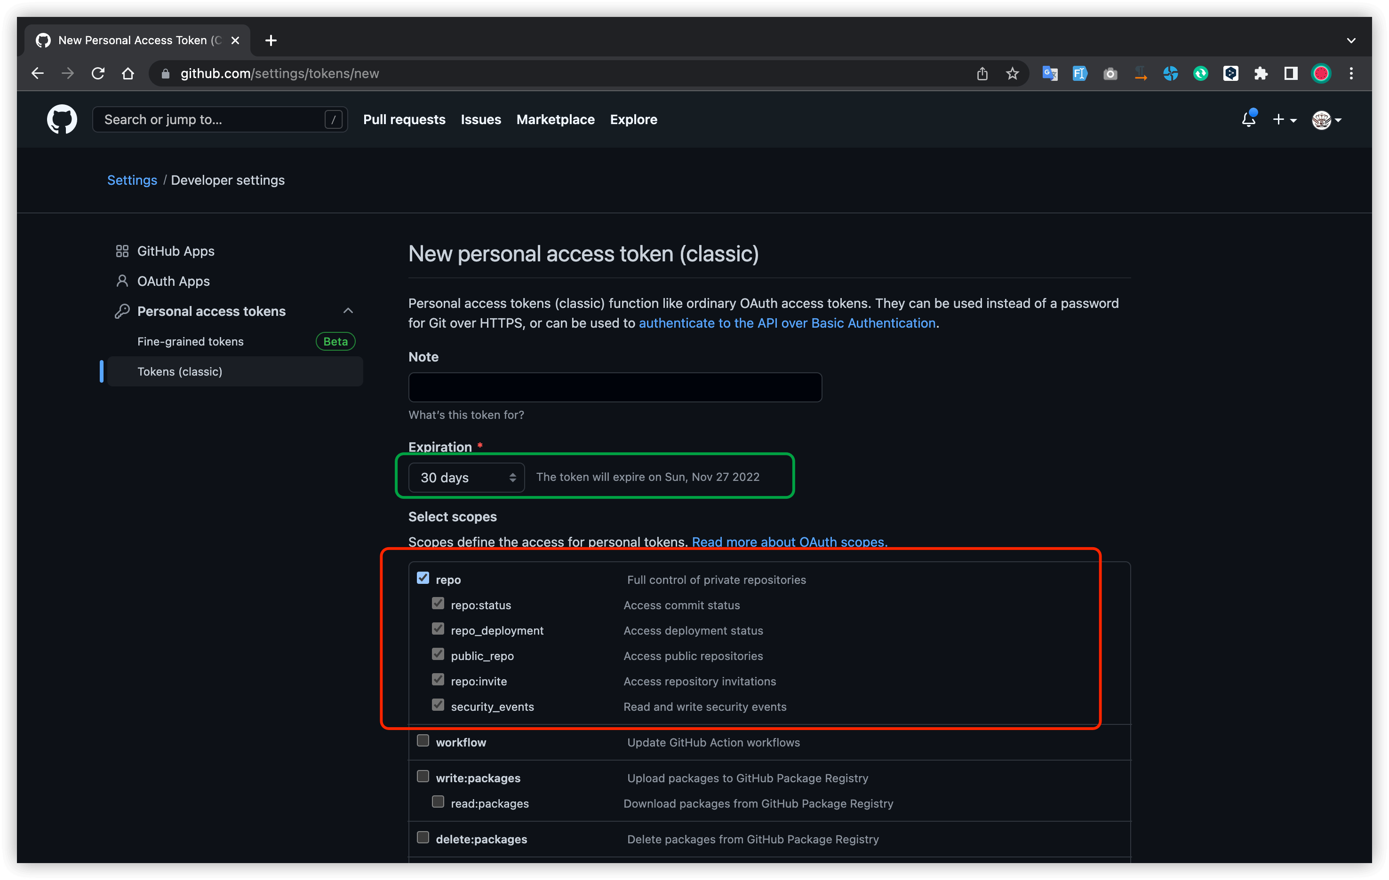Viewport: 1389px width, 880px height.
Task: Toggle the repo_deployment checkbox
Action: tap(438, 629)
